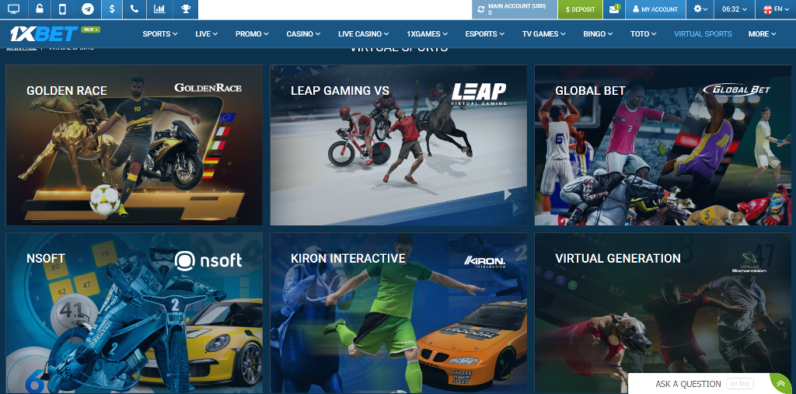Open the Kiron Interactive card
The height and width of the screenshot is (394, 796).
tap(399, 312)
